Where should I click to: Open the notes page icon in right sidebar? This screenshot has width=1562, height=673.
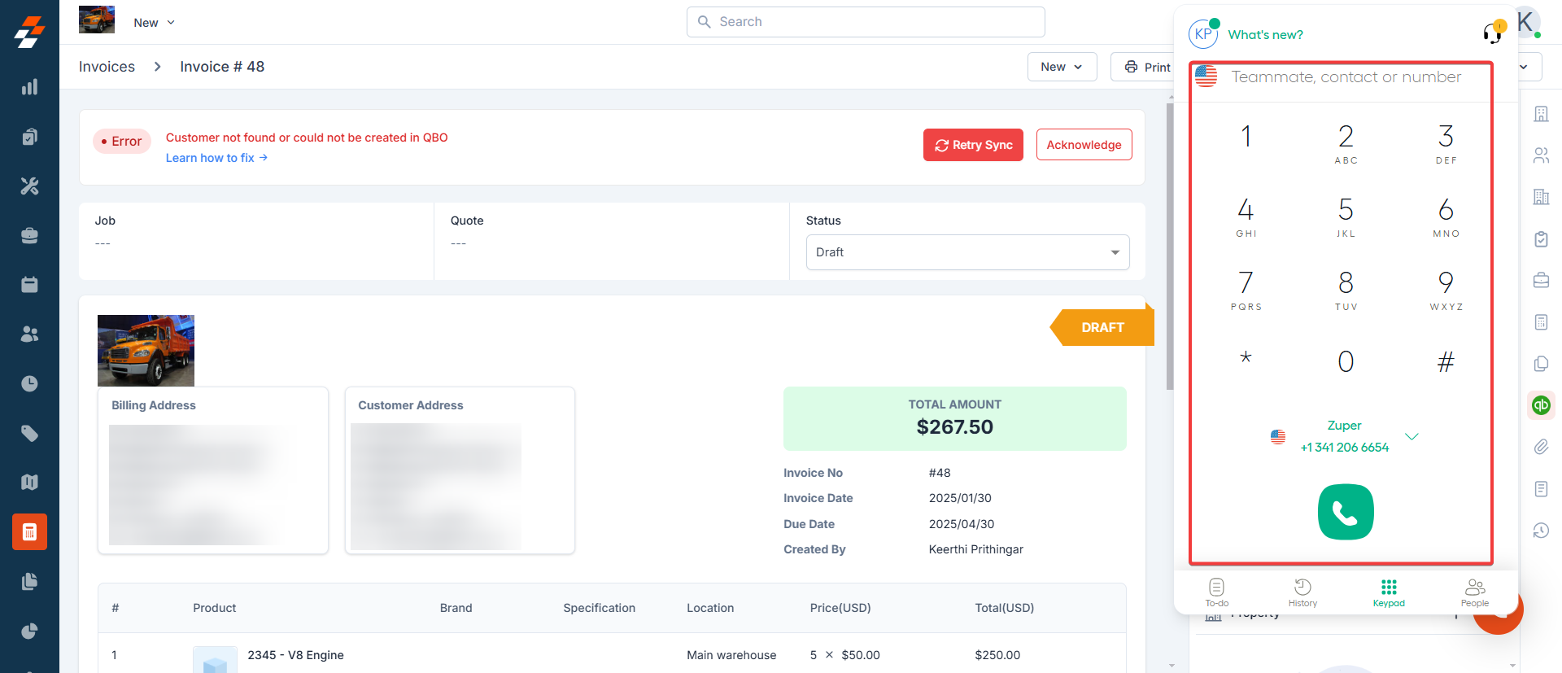[1541, 488]
